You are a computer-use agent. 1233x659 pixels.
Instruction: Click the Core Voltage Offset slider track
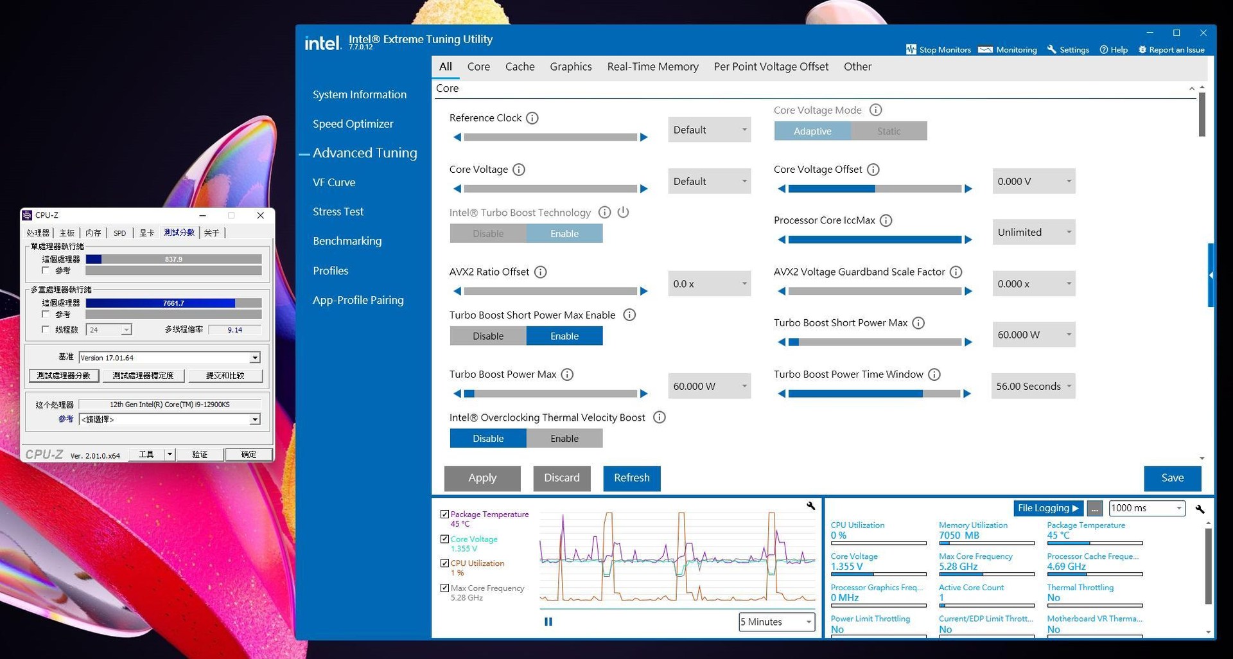point(875,189)
